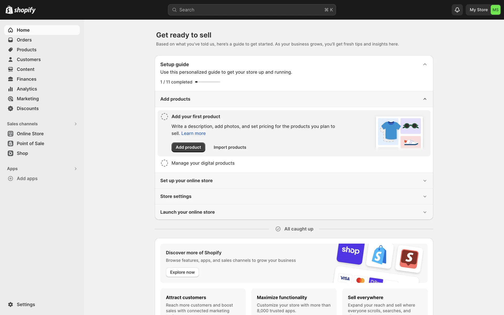Image resolution: width=504 pixels, height=315 pixels.
Task: Click the Settings gear icon
Action: click(x=10, y=304)
